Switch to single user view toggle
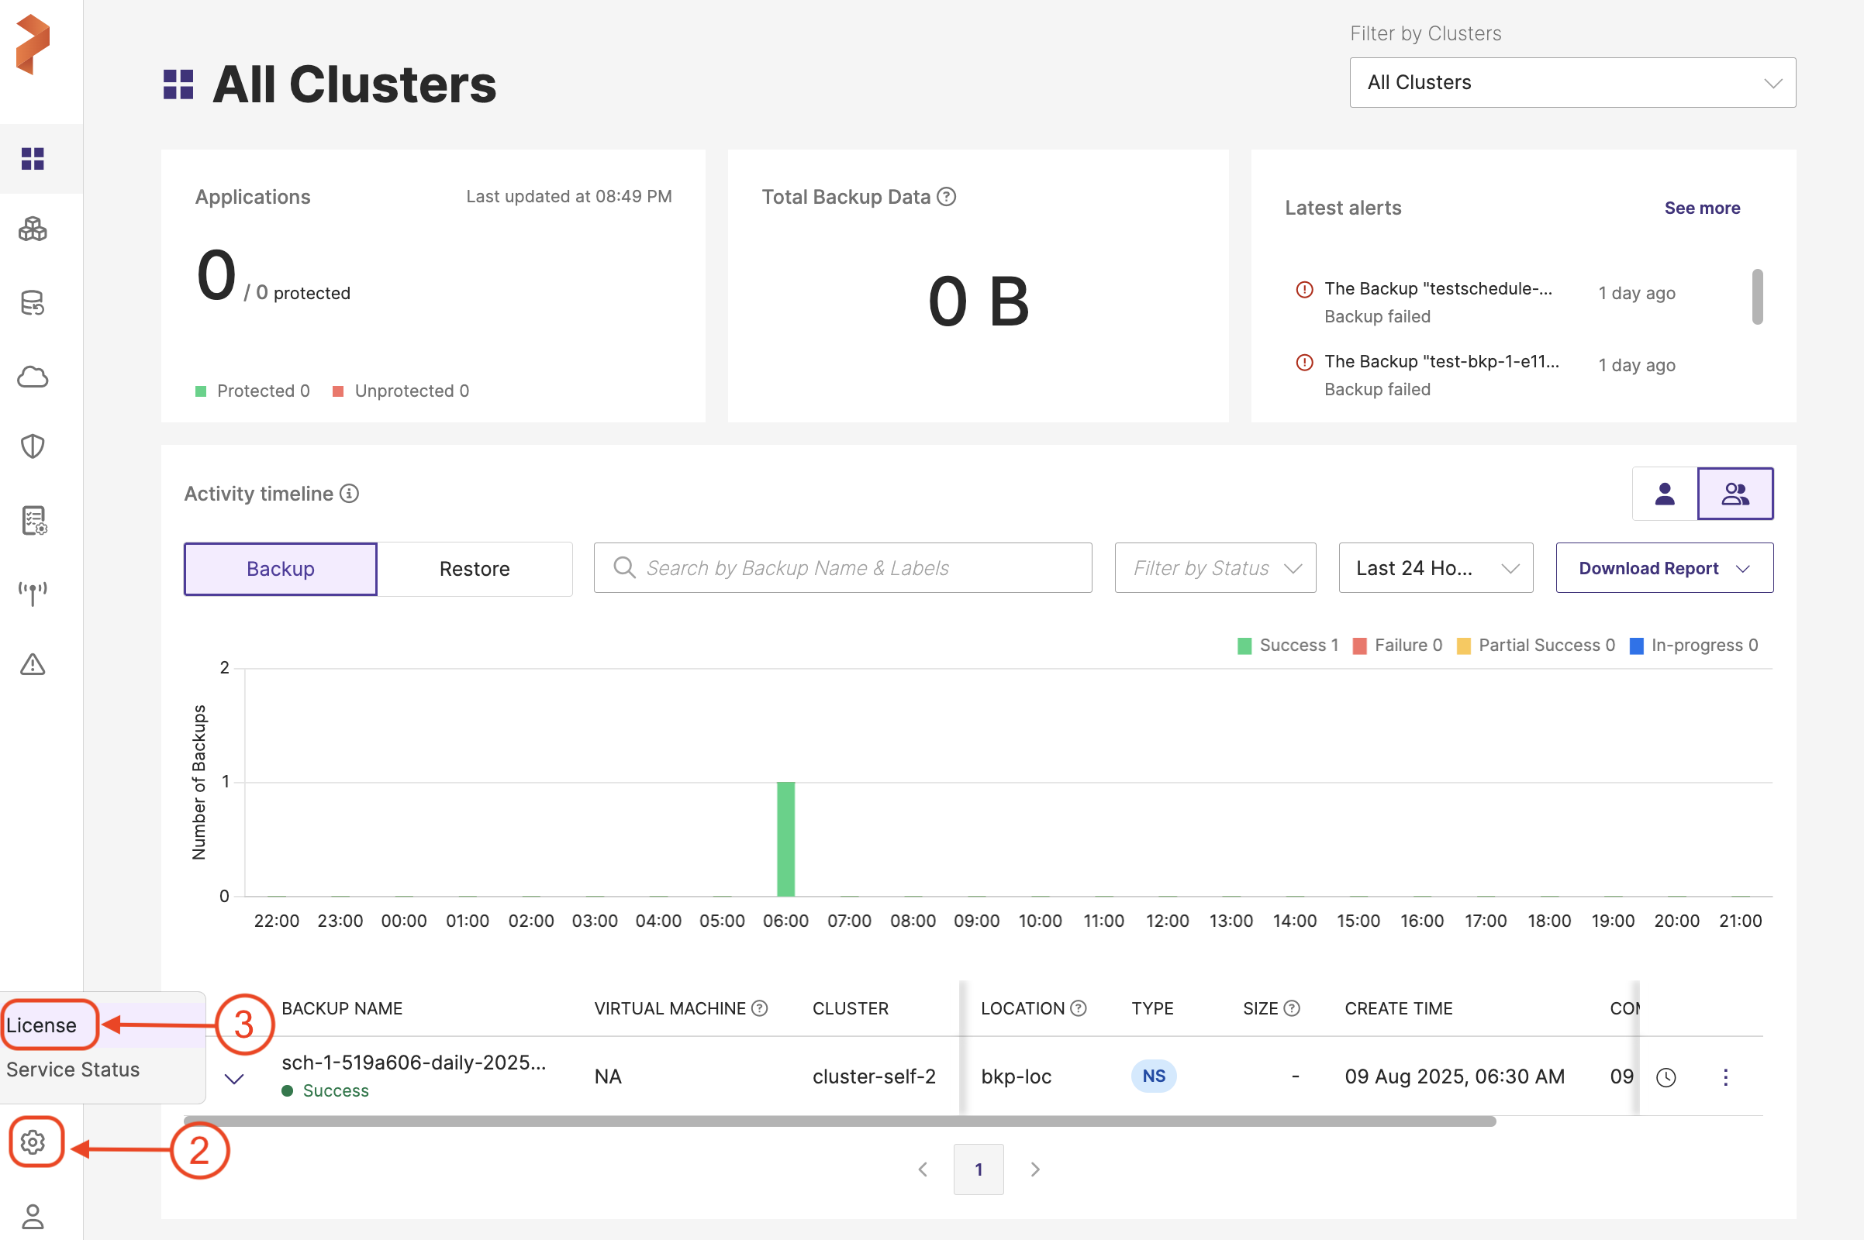This screenshot has width=1864, height=1240. click(x=1665, y=494)
